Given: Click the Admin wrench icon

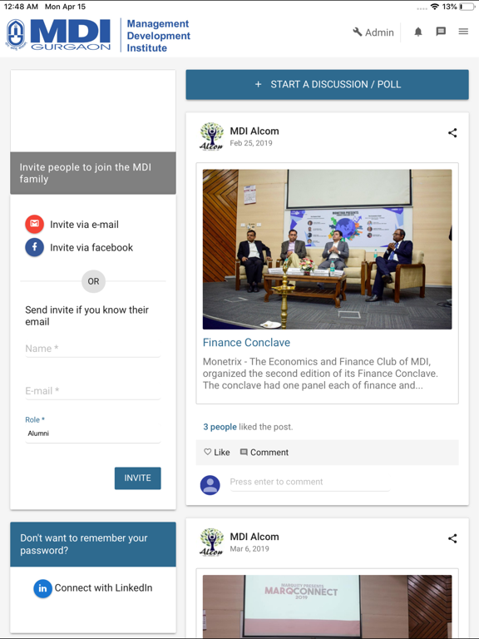Looking at the screenshot, I should click(x=358, y=32).
